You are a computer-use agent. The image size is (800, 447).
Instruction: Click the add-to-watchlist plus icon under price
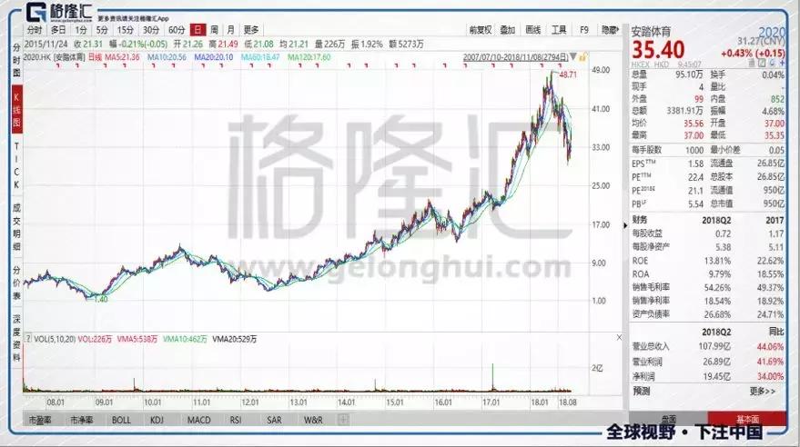pos(782,64)
